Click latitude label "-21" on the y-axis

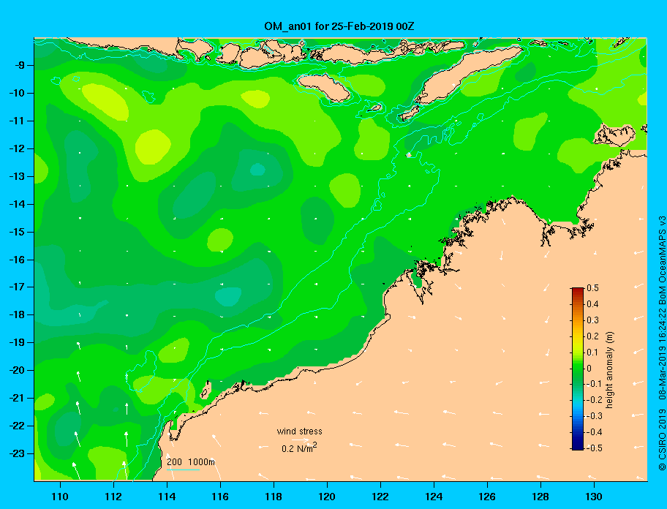click(x=16, y=398)
